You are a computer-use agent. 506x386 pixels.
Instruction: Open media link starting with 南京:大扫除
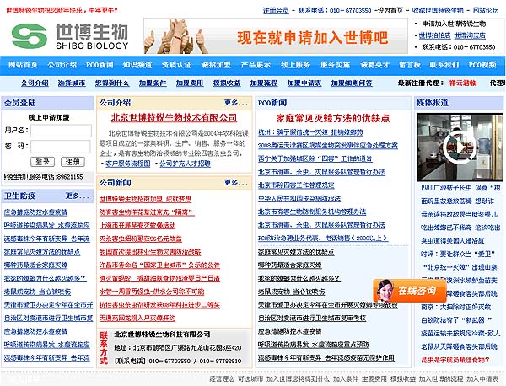pos(456,307)
